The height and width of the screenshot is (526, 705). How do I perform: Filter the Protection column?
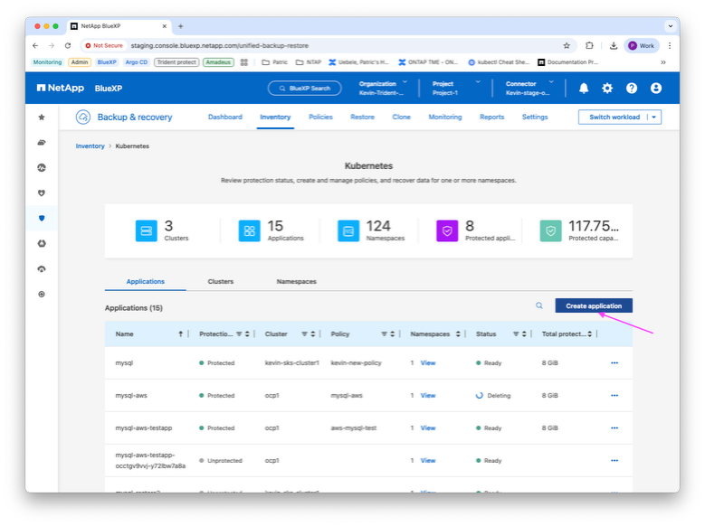[239, 333]
